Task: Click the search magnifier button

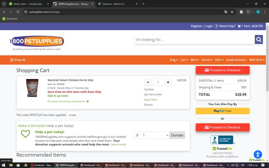Action: 259,39
